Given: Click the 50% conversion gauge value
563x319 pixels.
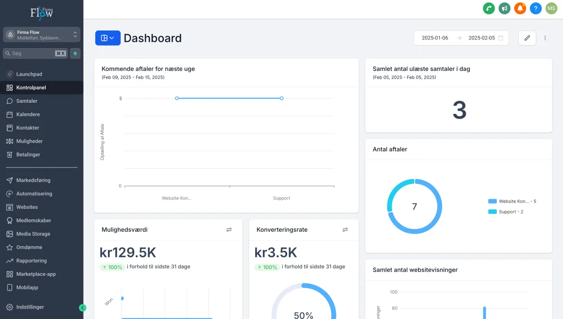Looking at the screenshot, I should [x=304, y=315].
